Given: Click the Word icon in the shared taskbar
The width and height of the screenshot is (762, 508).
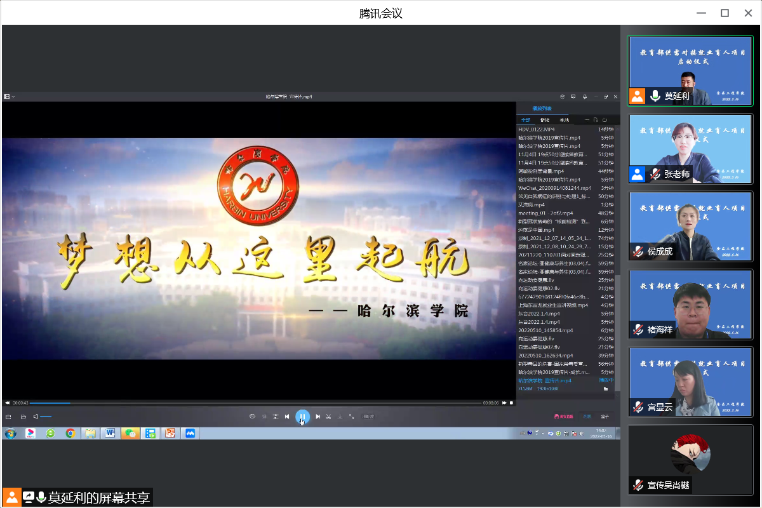Looking at the screenshot, I should click(x=110, y=434).
